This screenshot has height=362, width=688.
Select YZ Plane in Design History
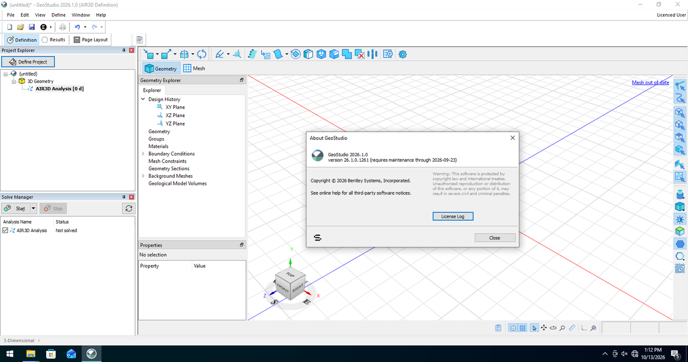point(175,124)
